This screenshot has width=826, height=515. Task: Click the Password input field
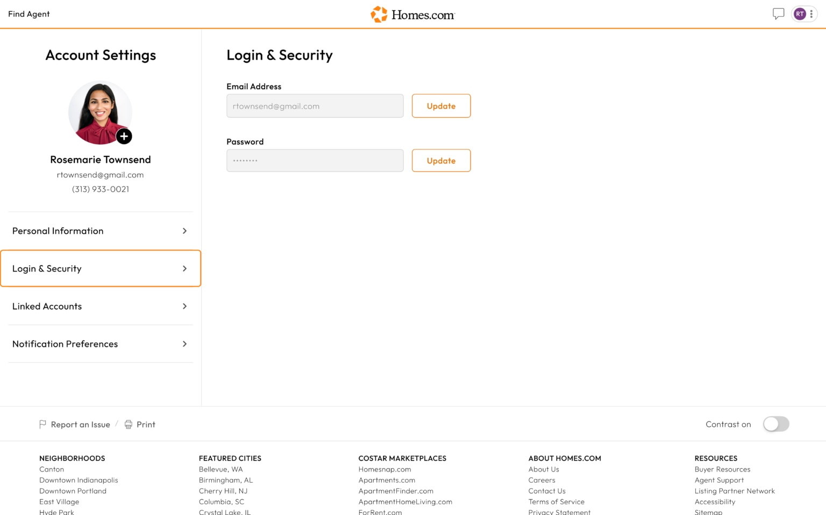(315, 160)
